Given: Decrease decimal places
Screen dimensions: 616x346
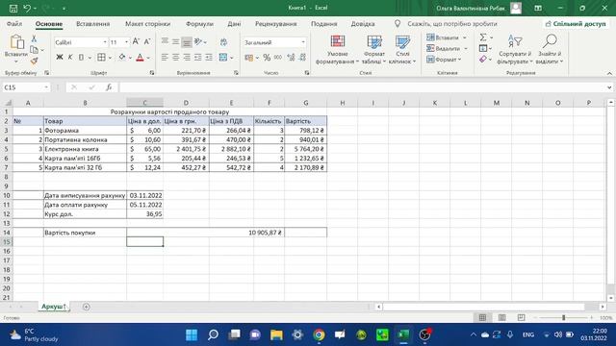Looking at the screenshot, I should [302, 58].
